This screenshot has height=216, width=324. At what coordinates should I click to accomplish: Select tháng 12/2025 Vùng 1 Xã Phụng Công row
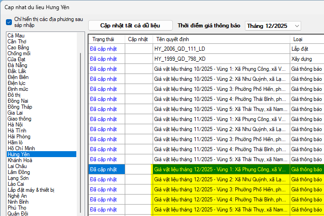(221, 169)
